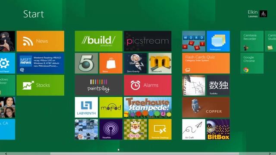The image size is (276, 155).
Task: Open the Flash Cards Quiz tile
Action: (206, 63)
